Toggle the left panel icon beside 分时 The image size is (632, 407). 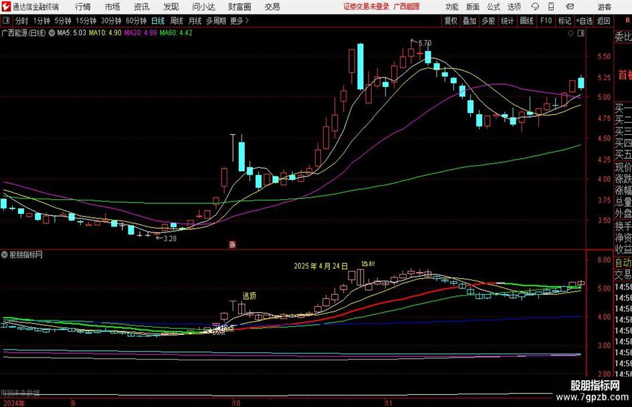tap(5, 21)
